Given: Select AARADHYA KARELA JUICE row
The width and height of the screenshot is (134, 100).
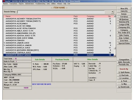Looking at the screenshot, I should pos(58,48).
